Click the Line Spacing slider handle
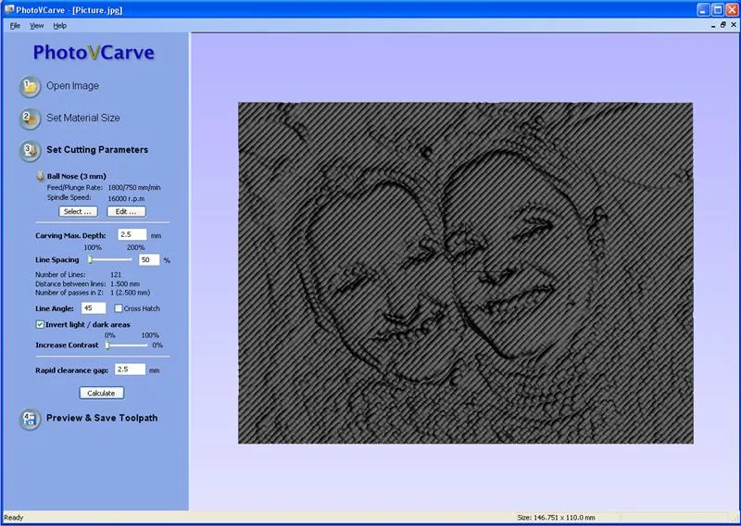Image resolution: width=741 pixels, height=526 pixels. click(x=90, y=259)
